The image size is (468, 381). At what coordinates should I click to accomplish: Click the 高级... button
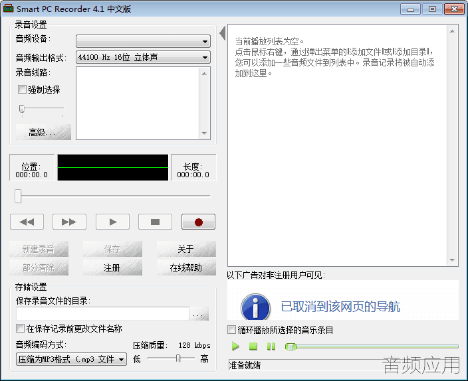[43, 132]
